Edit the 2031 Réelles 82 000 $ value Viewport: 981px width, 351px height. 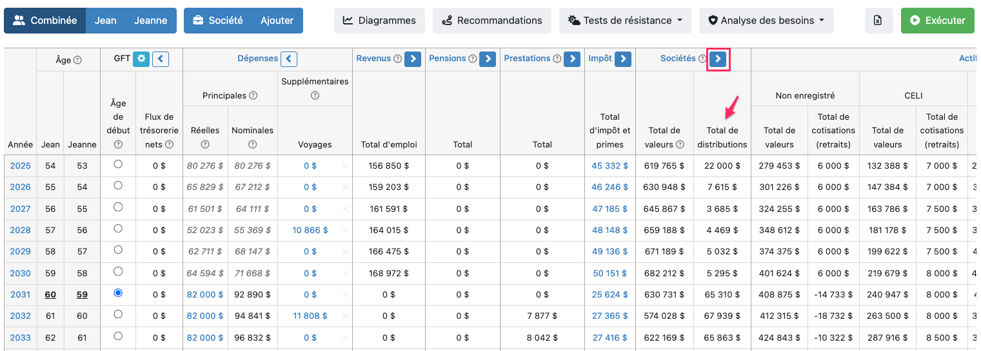205,294
